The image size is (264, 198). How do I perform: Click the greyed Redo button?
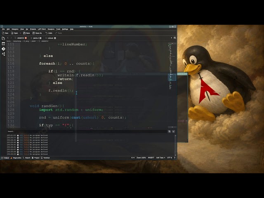(x=59, y=33)
